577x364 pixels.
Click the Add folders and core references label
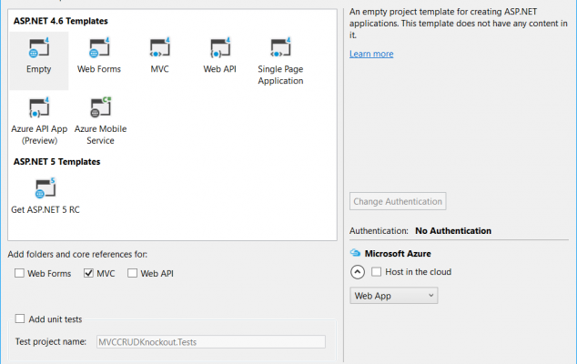click(77, 254)
